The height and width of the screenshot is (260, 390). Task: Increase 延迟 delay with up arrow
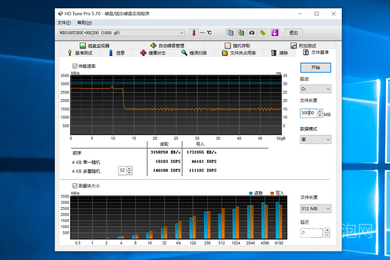coord(327,231)
